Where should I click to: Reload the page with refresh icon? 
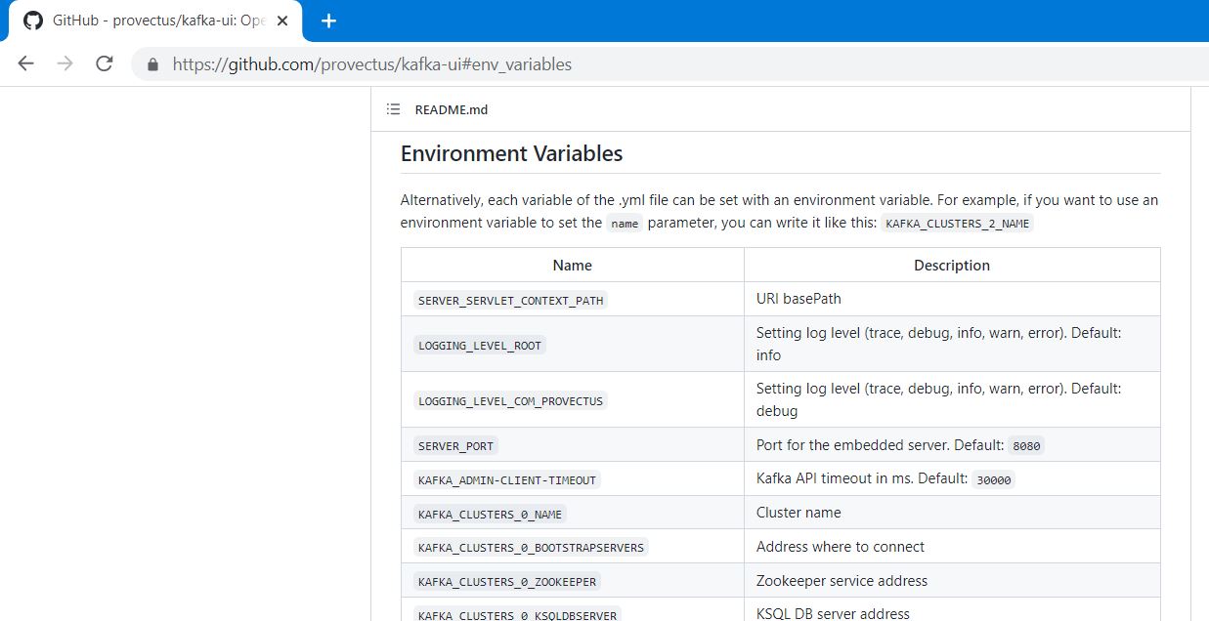point(105,64)
